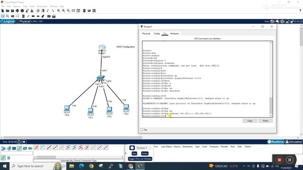The width and height of the screenshot is (303, 170).
Task: Click Fast Forward Time button
Action: click(x=24, y=142)
